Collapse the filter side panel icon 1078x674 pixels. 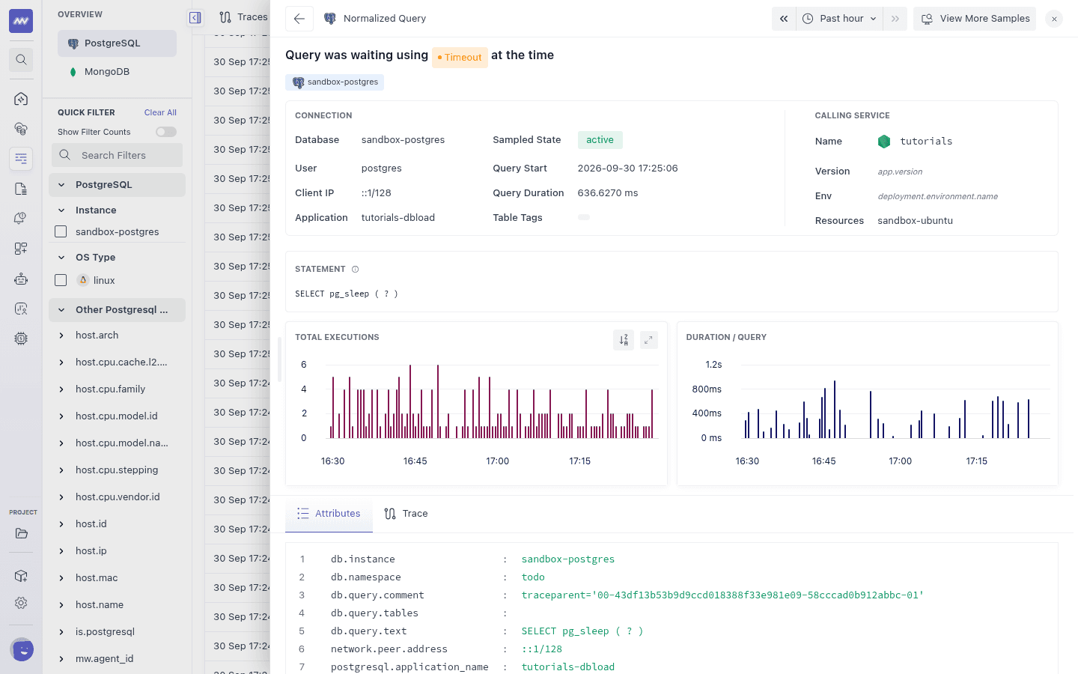click(x=195, y=18)
